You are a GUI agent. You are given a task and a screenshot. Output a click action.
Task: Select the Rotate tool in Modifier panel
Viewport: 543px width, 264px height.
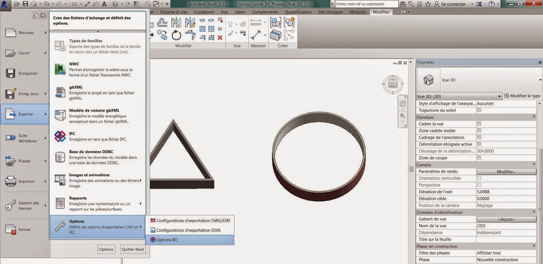tap(176, 35)
